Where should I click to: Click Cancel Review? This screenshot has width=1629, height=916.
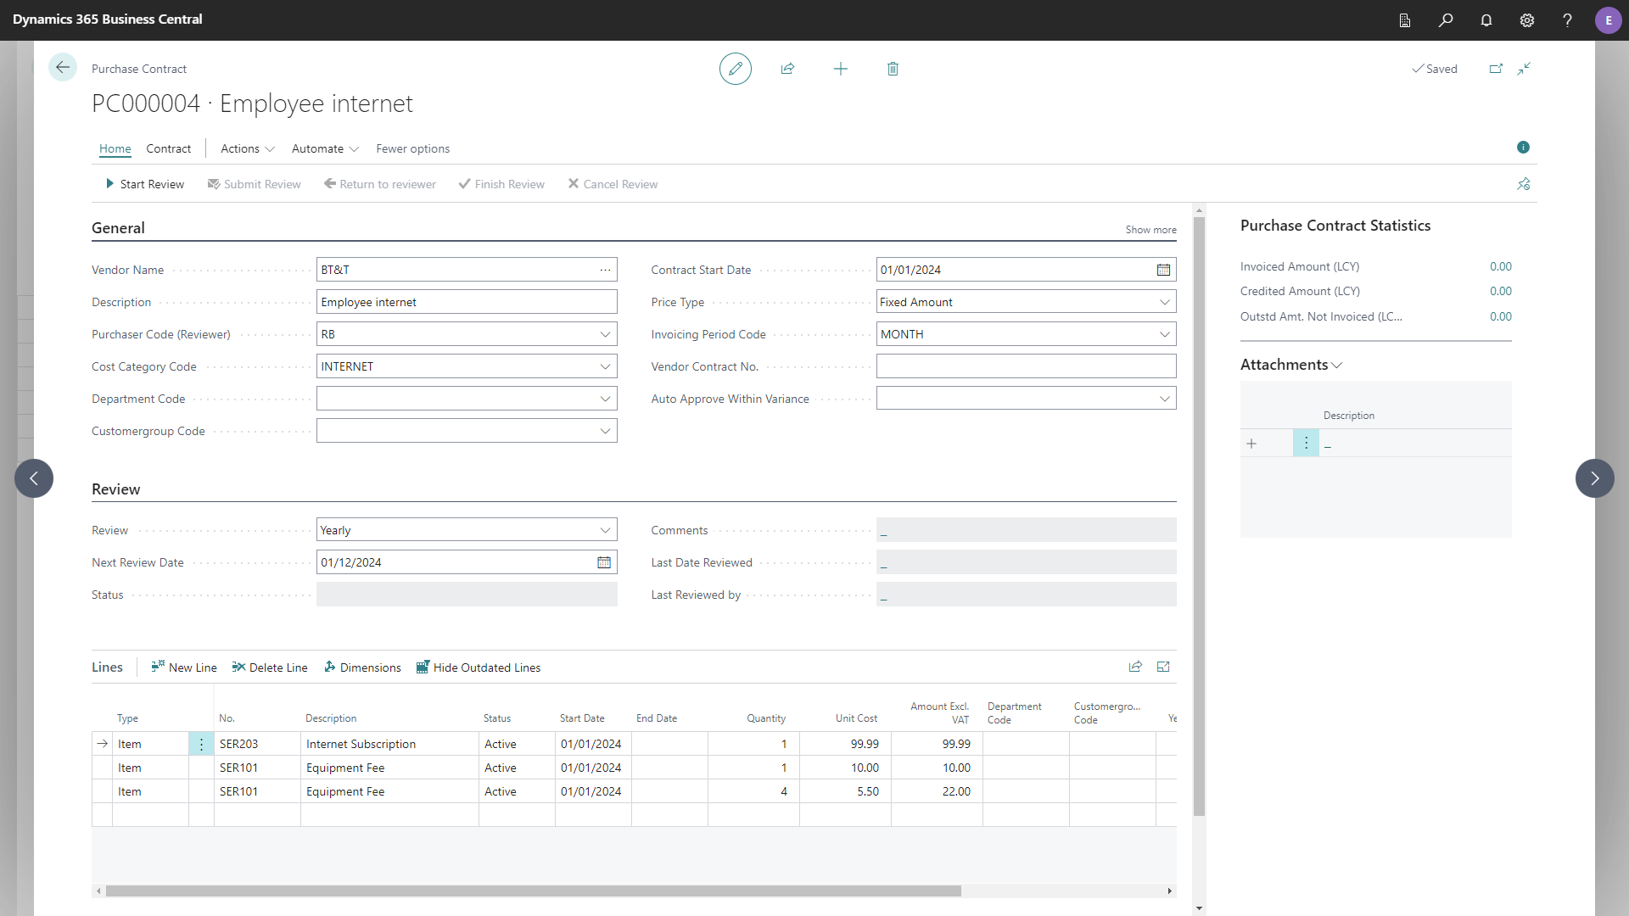click(x=613, y=184)
